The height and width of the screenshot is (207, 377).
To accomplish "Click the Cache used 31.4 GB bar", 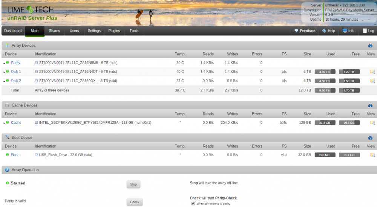I will [x=325, y=123].
